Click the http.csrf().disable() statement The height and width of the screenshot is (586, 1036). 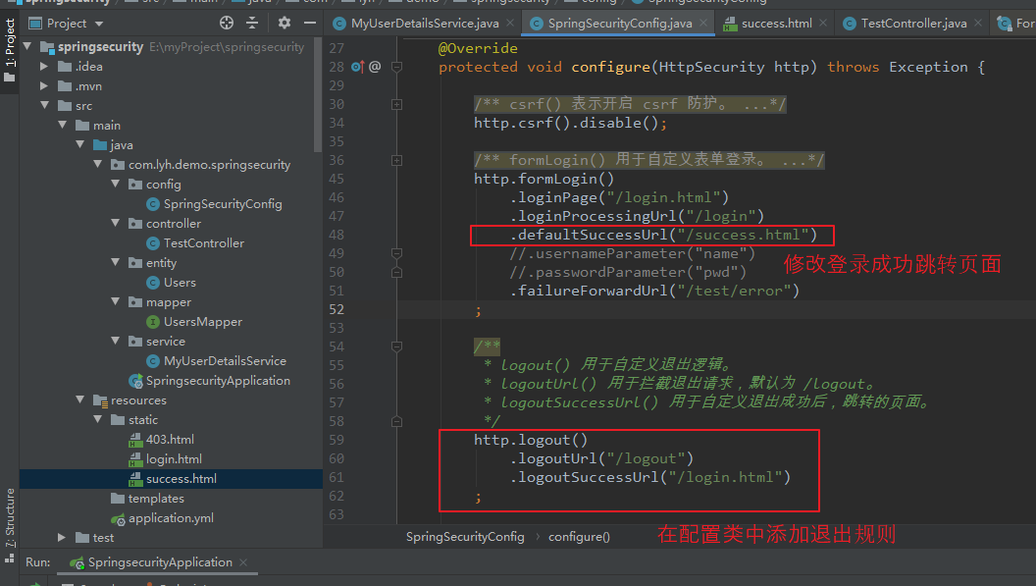(x=570, y=123)
